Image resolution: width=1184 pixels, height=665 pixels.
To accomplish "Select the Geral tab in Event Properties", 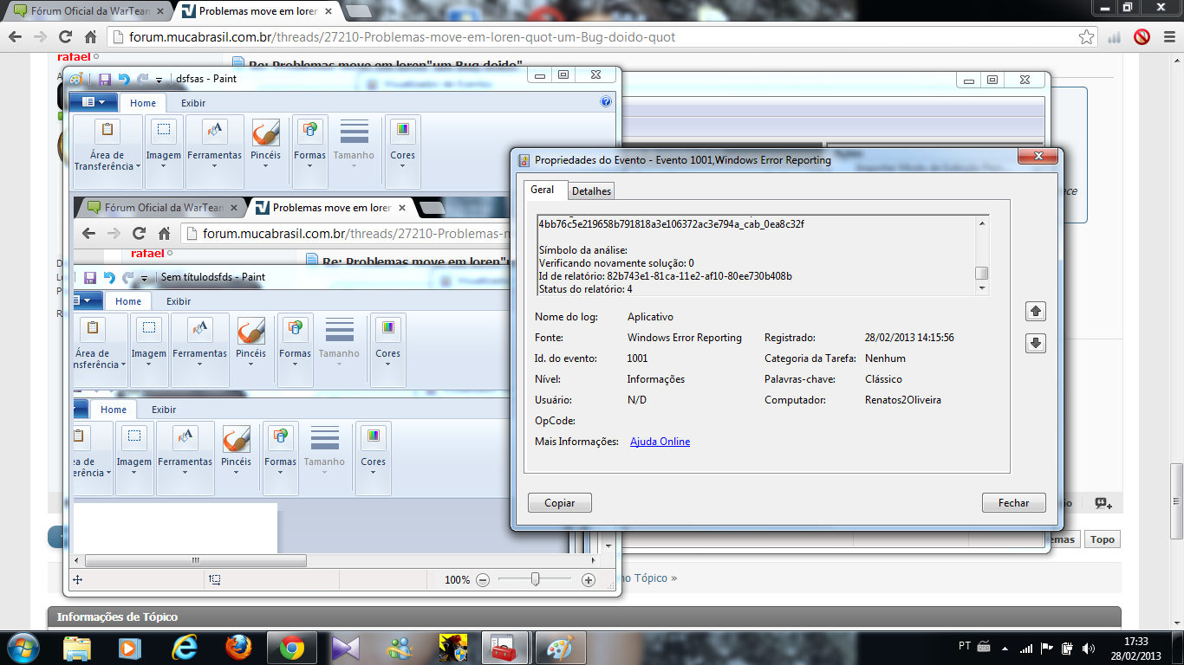I will [x=543, y=190].
